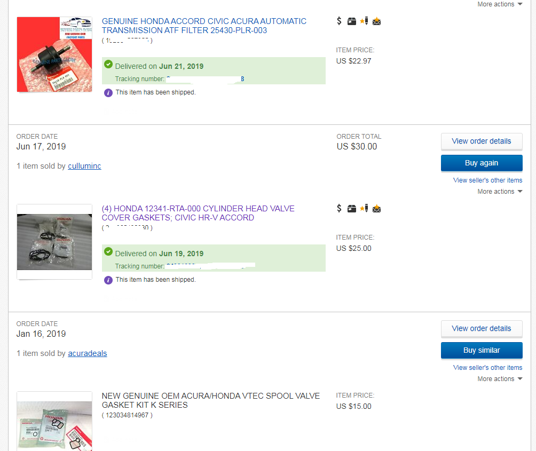
Task: Click the shipped box icon for ATF filter
Action: [x=351, y=21]
